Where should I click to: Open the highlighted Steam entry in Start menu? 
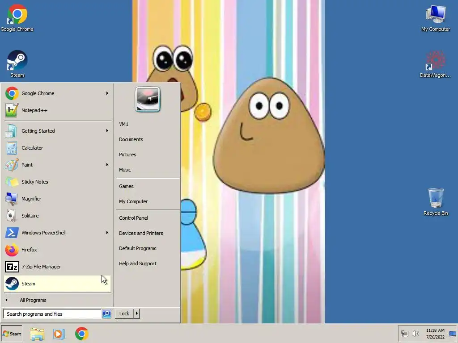[x=57, y=284]
